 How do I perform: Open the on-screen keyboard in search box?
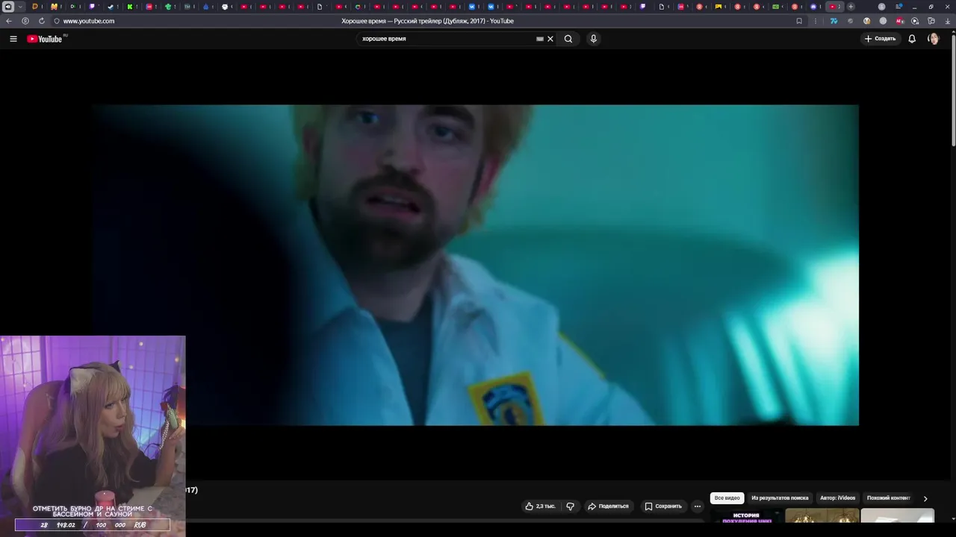(539, 39)
